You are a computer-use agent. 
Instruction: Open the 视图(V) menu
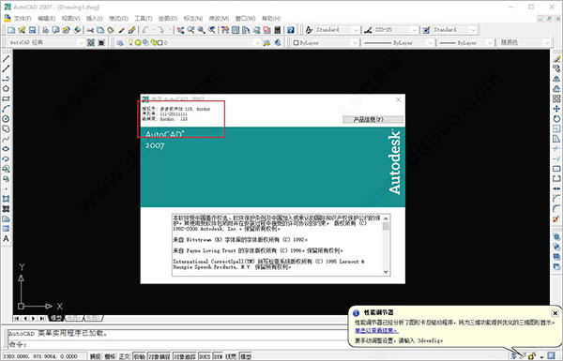[x=70, y=19]
